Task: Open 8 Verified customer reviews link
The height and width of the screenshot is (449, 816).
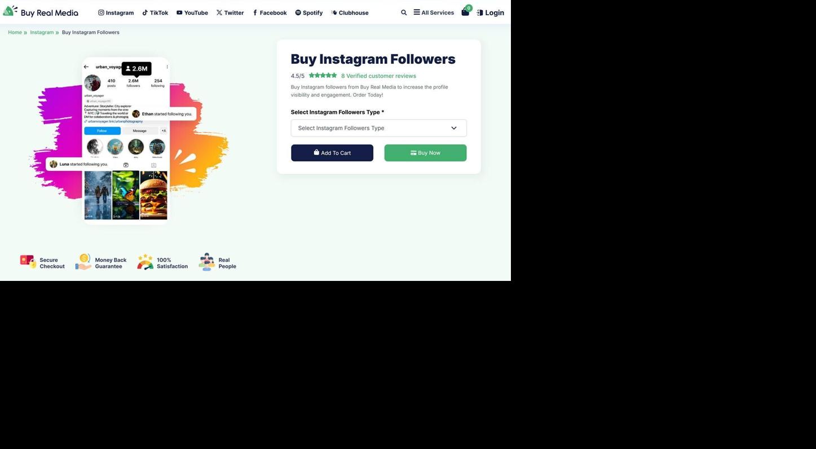Action: pyautogui.click(x=378, y=76)
